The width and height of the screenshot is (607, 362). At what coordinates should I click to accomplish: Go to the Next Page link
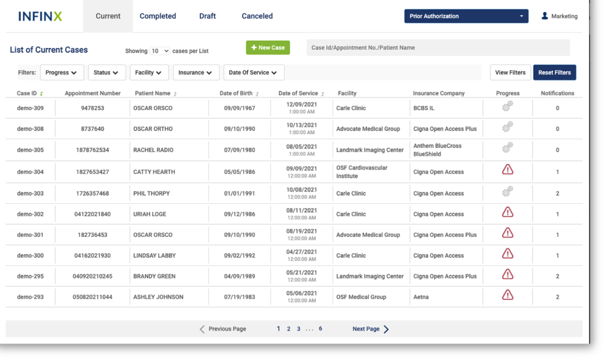pyautogui.click(x=370, y=329)
